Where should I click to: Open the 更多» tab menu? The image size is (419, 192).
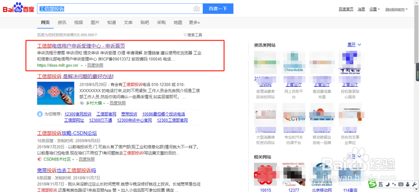(194, 23)
